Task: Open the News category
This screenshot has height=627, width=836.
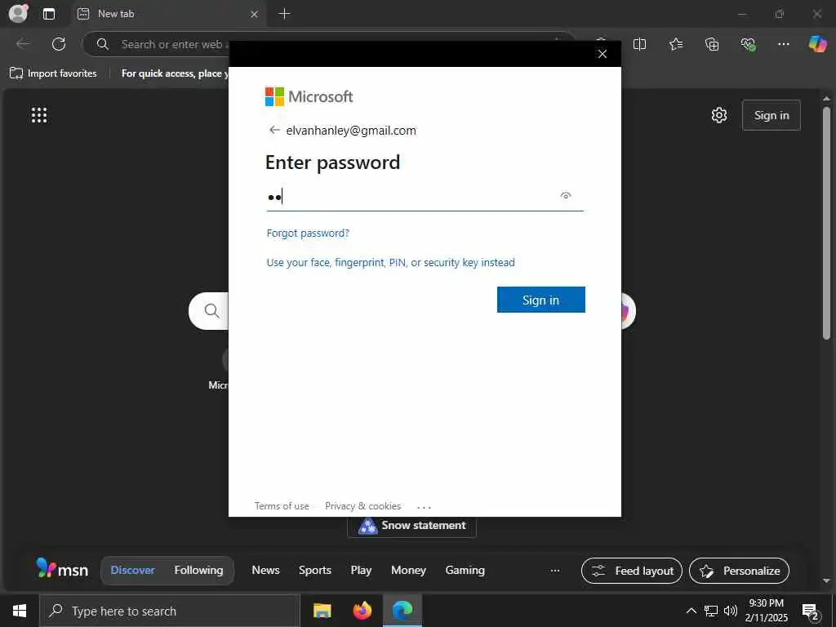Action: [x=265, y=570]
